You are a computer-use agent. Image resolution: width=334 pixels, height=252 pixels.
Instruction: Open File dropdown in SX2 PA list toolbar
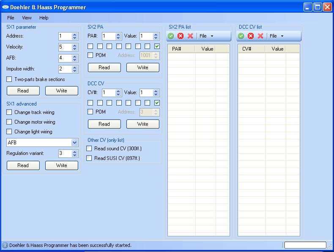click(x=206, y=36)
